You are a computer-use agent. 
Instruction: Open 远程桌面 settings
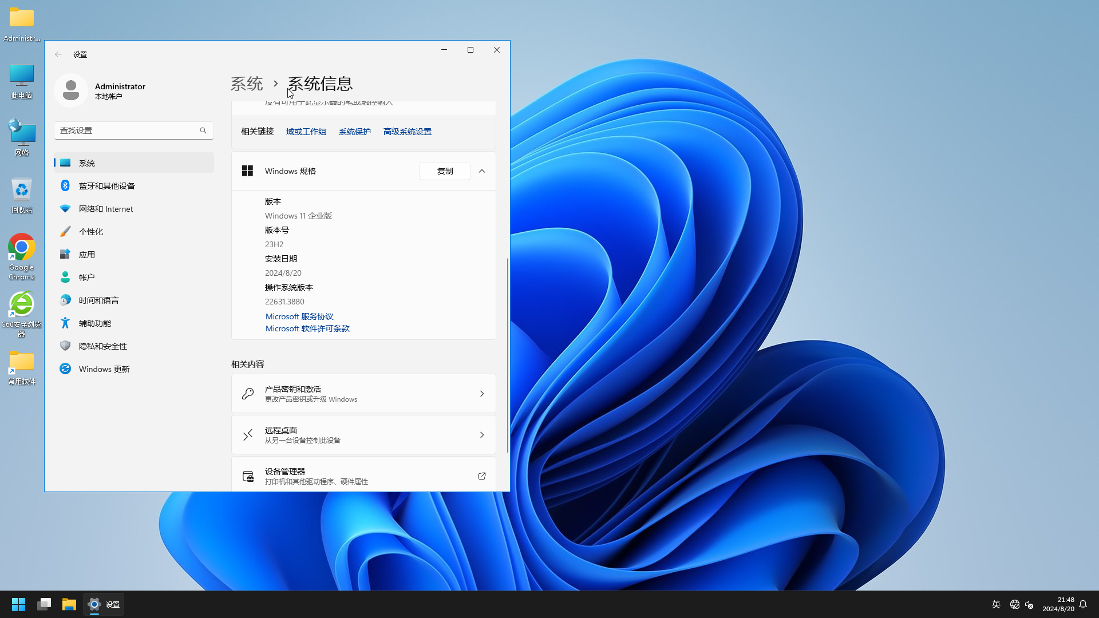click(x=363, y=435)
